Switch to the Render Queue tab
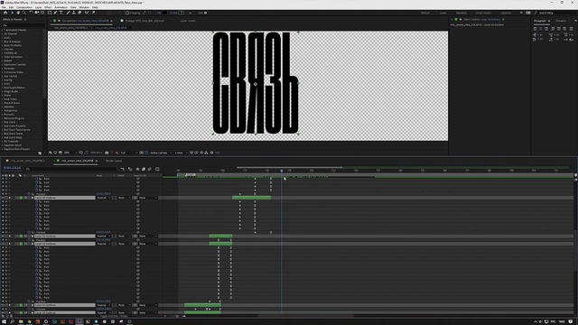The height and width of the screenshot is (325, 578). point(114,161)
